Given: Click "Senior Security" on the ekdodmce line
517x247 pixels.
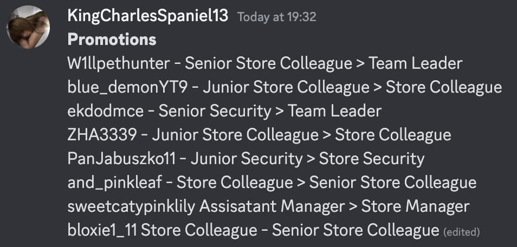Looking at the screenshot, I should (215, 112).
